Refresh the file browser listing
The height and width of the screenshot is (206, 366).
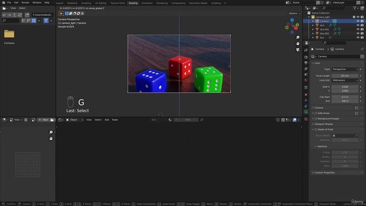coord(19,15)
